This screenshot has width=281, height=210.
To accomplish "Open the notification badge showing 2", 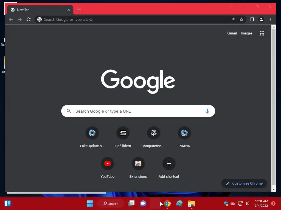I will pos(273,203).
